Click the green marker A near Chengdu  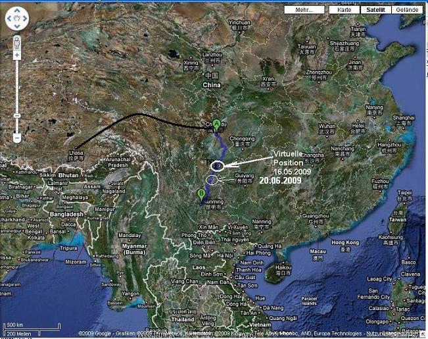(216, 122)
